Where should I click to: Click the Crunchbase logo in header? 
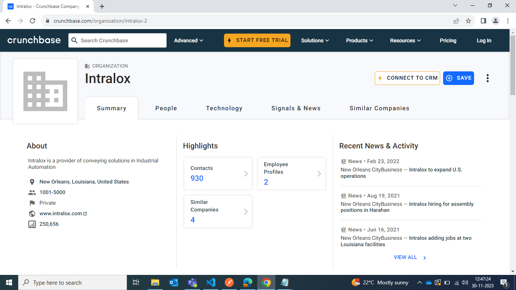coord(34,40)
